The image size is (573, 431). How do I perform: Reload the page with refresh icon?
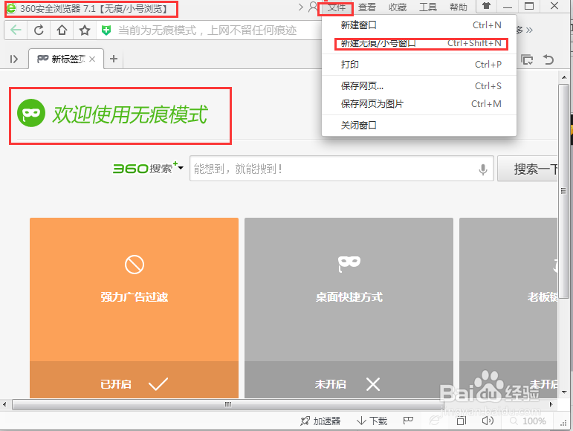pyautogui.click(x=39, y=30)
